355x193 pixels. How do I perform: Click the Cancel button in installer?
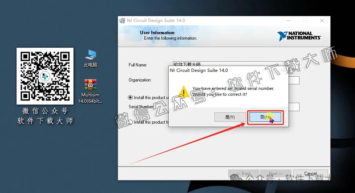coord(311,174)
